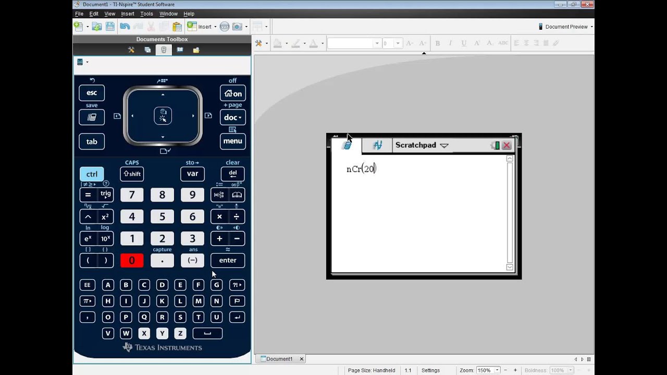
Task: Open the Document Tools tab in Documents Toolbox
Action: point(131,50)
